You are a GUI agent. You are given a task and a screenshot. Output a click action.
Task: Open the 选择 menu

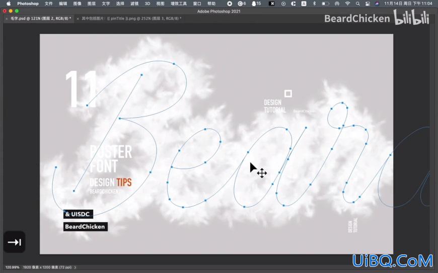[120, 4]
